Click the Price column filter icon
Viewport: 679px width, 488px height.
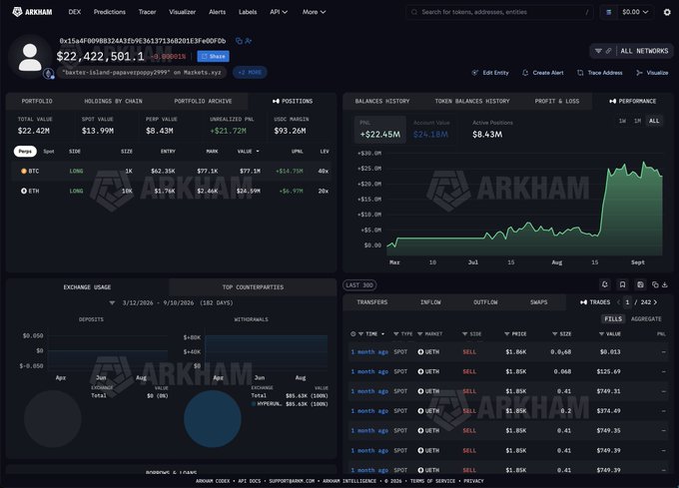point(506,334)
